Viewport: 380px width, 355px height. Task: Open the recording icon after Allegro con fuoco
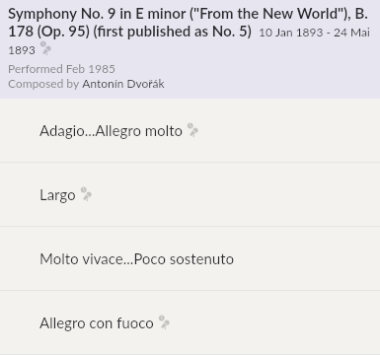coord(164,322)
